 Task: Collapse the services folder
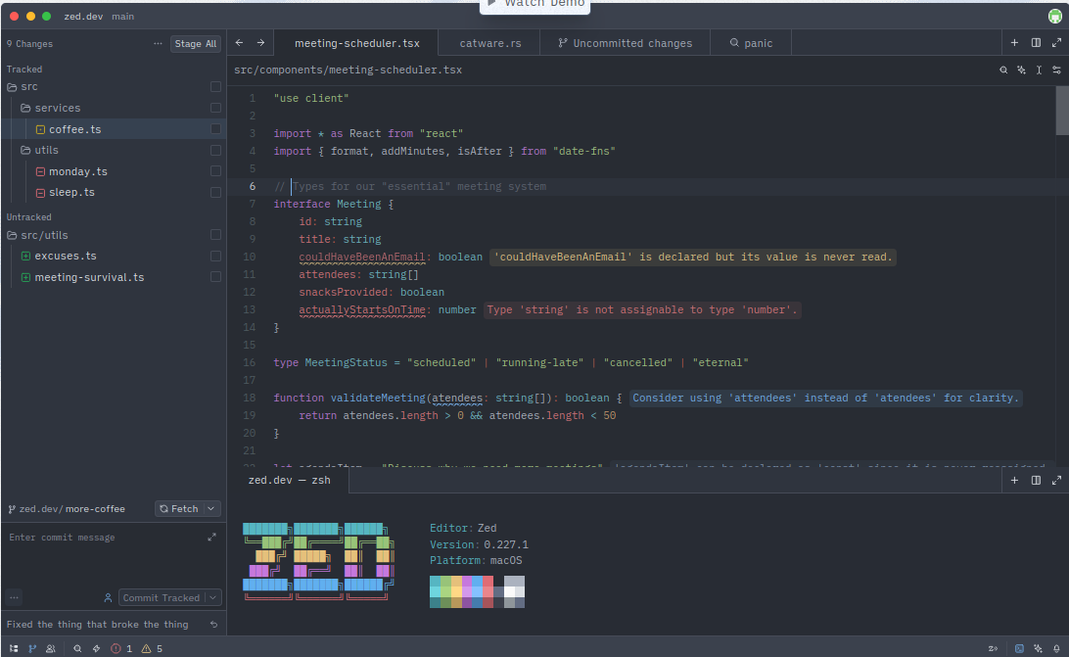57,108
